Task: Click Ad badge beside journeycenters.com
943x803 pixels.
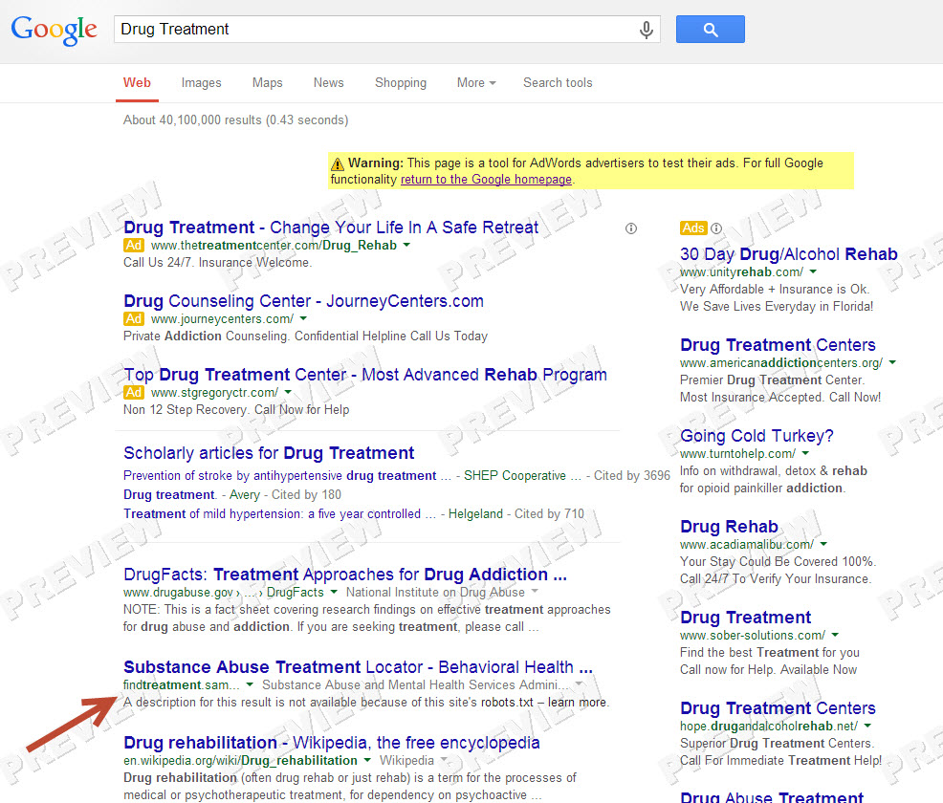Action: coord(134,318)
